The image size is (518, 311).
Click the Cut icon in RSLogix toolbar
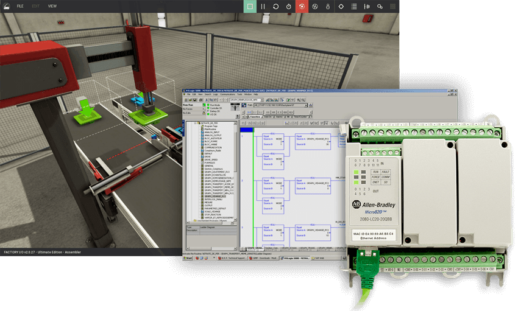click(207, 100)
